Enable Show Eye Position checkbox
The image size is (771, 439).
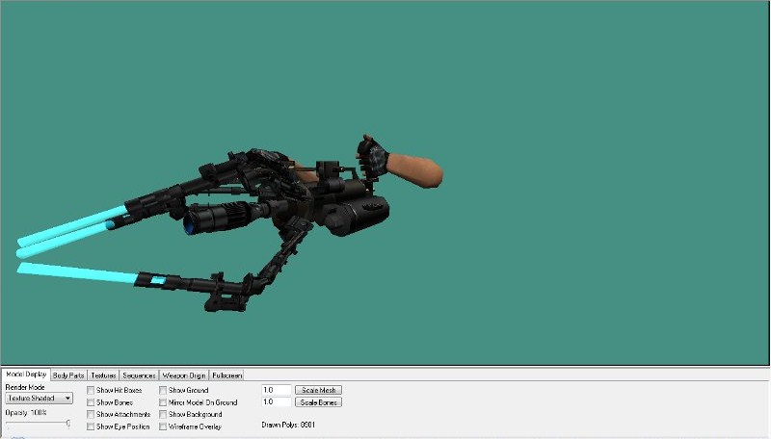tap(92, 426)
